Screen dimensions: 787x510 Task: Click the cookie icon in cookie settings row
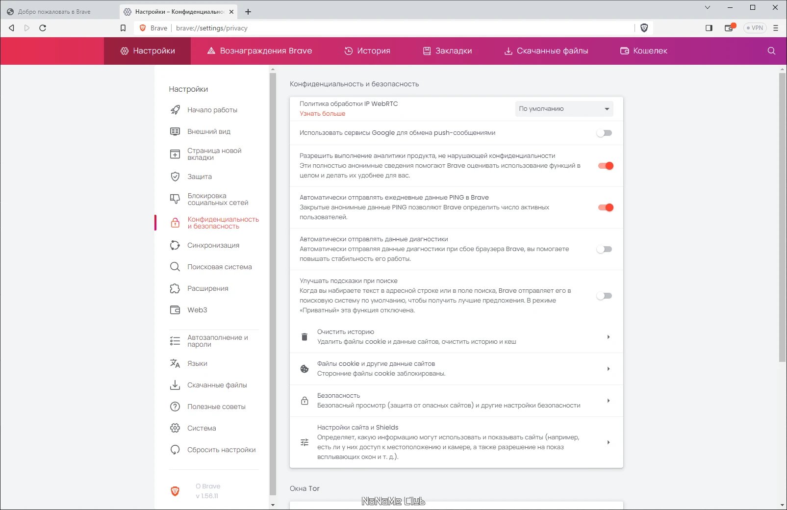click(305, 369)
